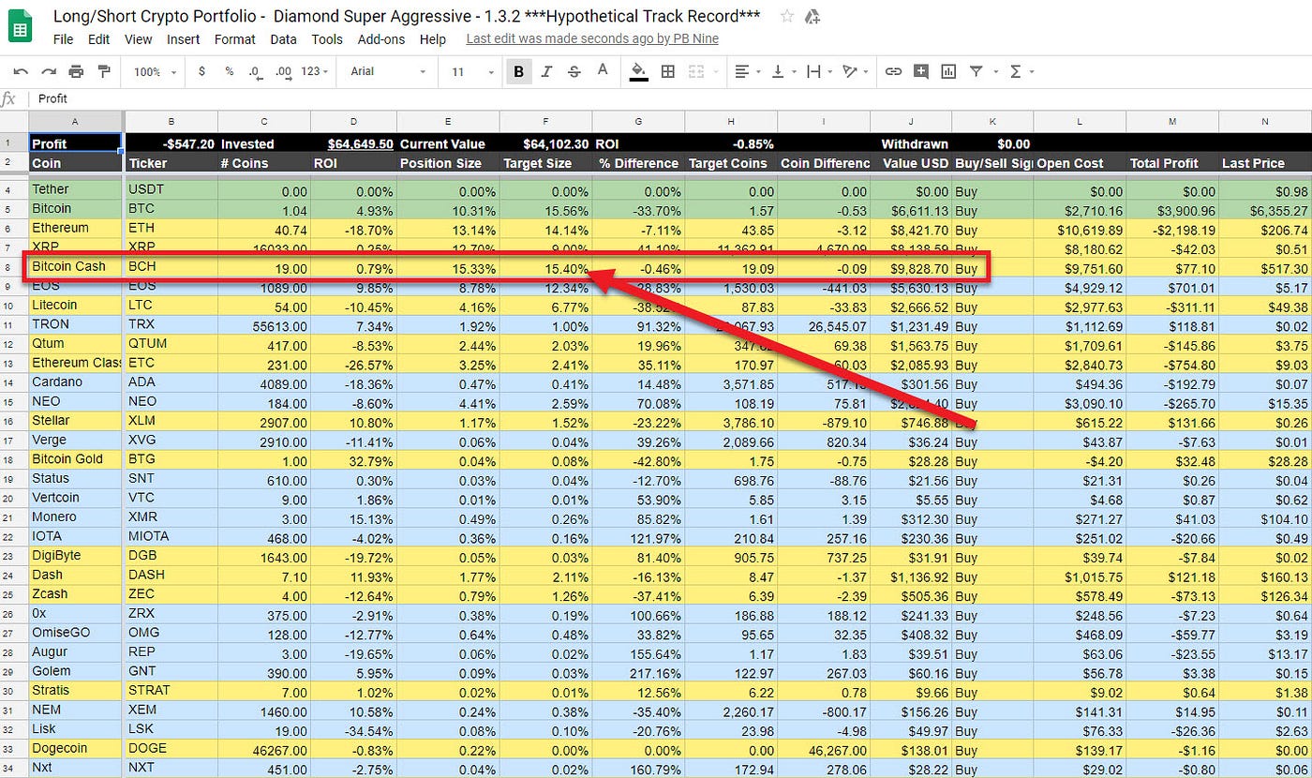Undo the last action
Image resolution: width=1312 pixels, height=778 pixels.
(21, 71)
